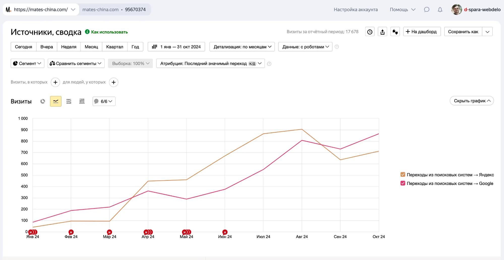The image size is (504, 260).
Task: Add a condition for Визиты, в которых
Action: point(55,82)
